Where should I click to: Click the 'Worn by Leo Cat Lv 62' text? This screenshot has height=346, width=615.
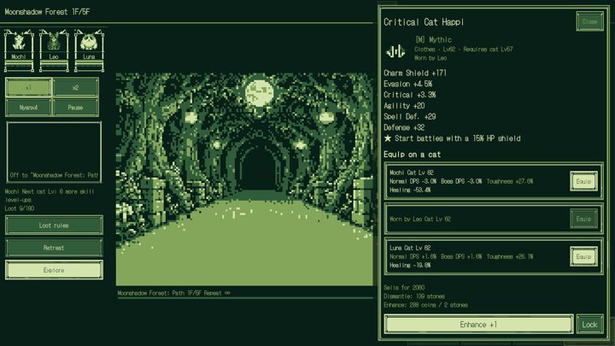pos(420,219)
